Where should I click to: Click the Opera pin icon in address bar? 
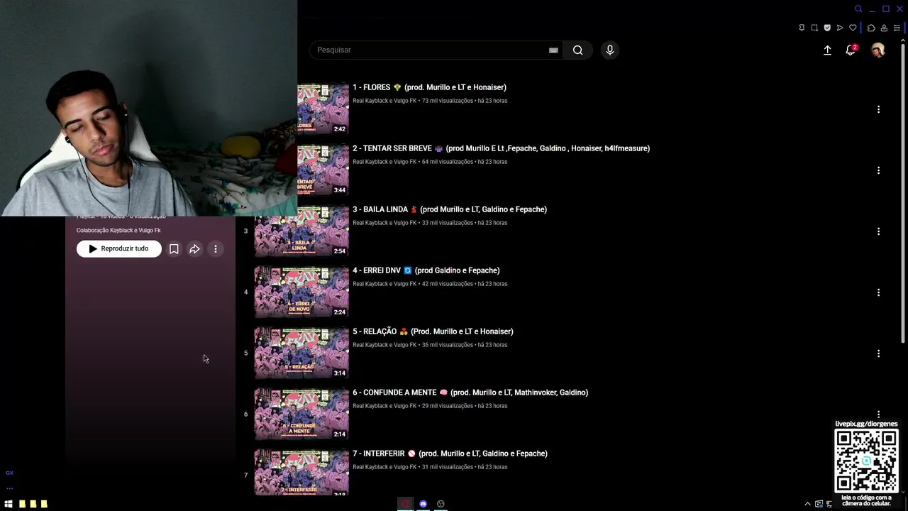click(x=802, y=28)
